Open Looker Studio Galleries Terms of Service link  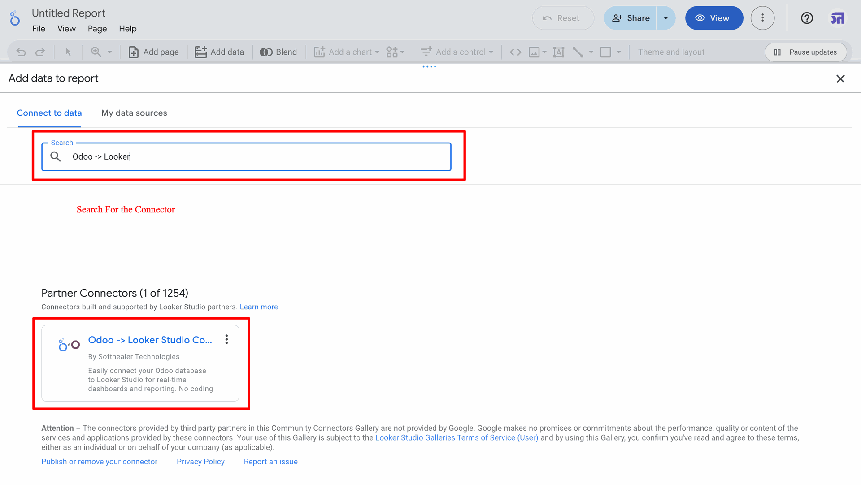[457, 438]
